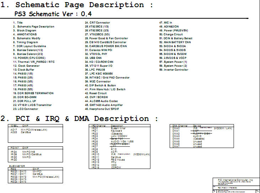Screen dimensions: 260x193
Task: Click '33. USB CNN' entry
Action: click(x=93, y=58)
